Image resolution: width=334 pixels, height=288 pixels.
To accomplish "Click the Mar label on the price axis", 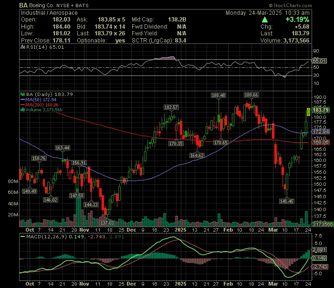I will point(273,230).
